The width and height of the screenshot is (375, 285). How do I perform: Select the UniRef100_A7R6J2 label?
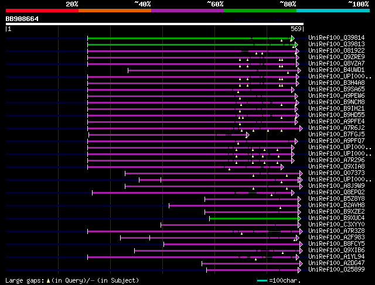click(x=336, y=128)
